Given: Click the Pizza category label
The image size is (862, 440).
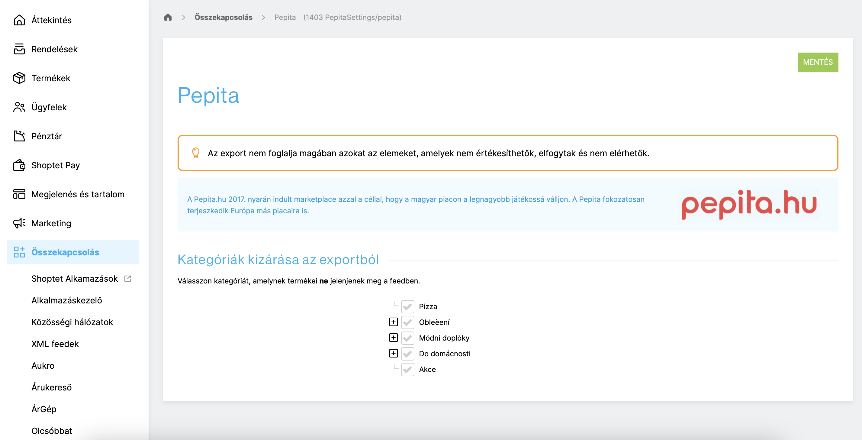Looking at the screenshot, I should (x=428, y=306).
